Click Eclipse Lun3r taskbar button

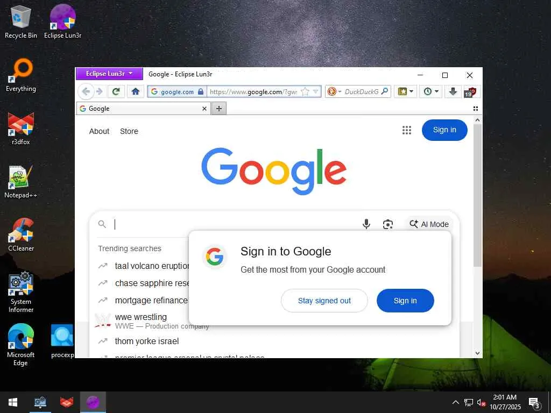[93, 402]
